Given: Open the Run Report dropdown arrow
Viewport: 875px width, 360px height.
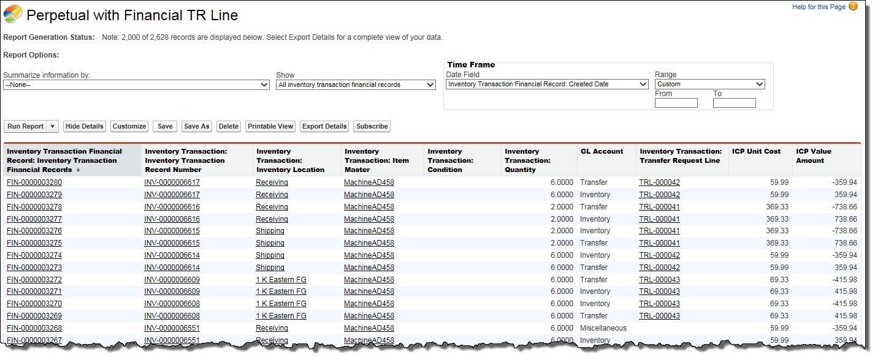Looking at the screenshot, I should coord(52,127).
